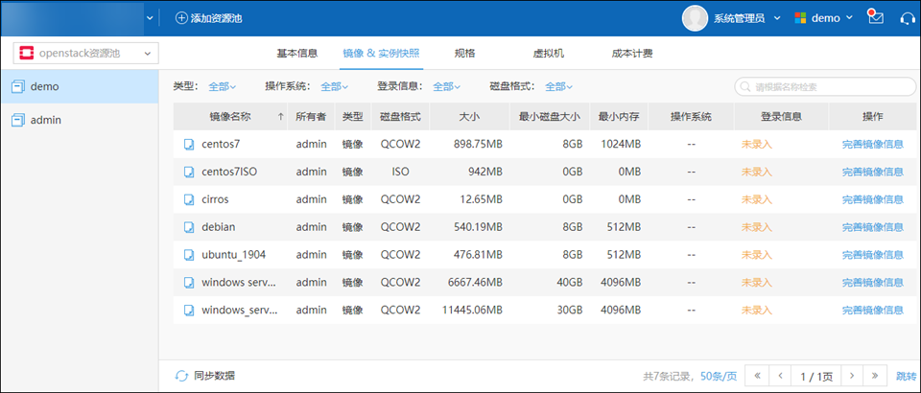Select admin project in left sidebar
Screen dimensions: 921x393
click(46, 120)
